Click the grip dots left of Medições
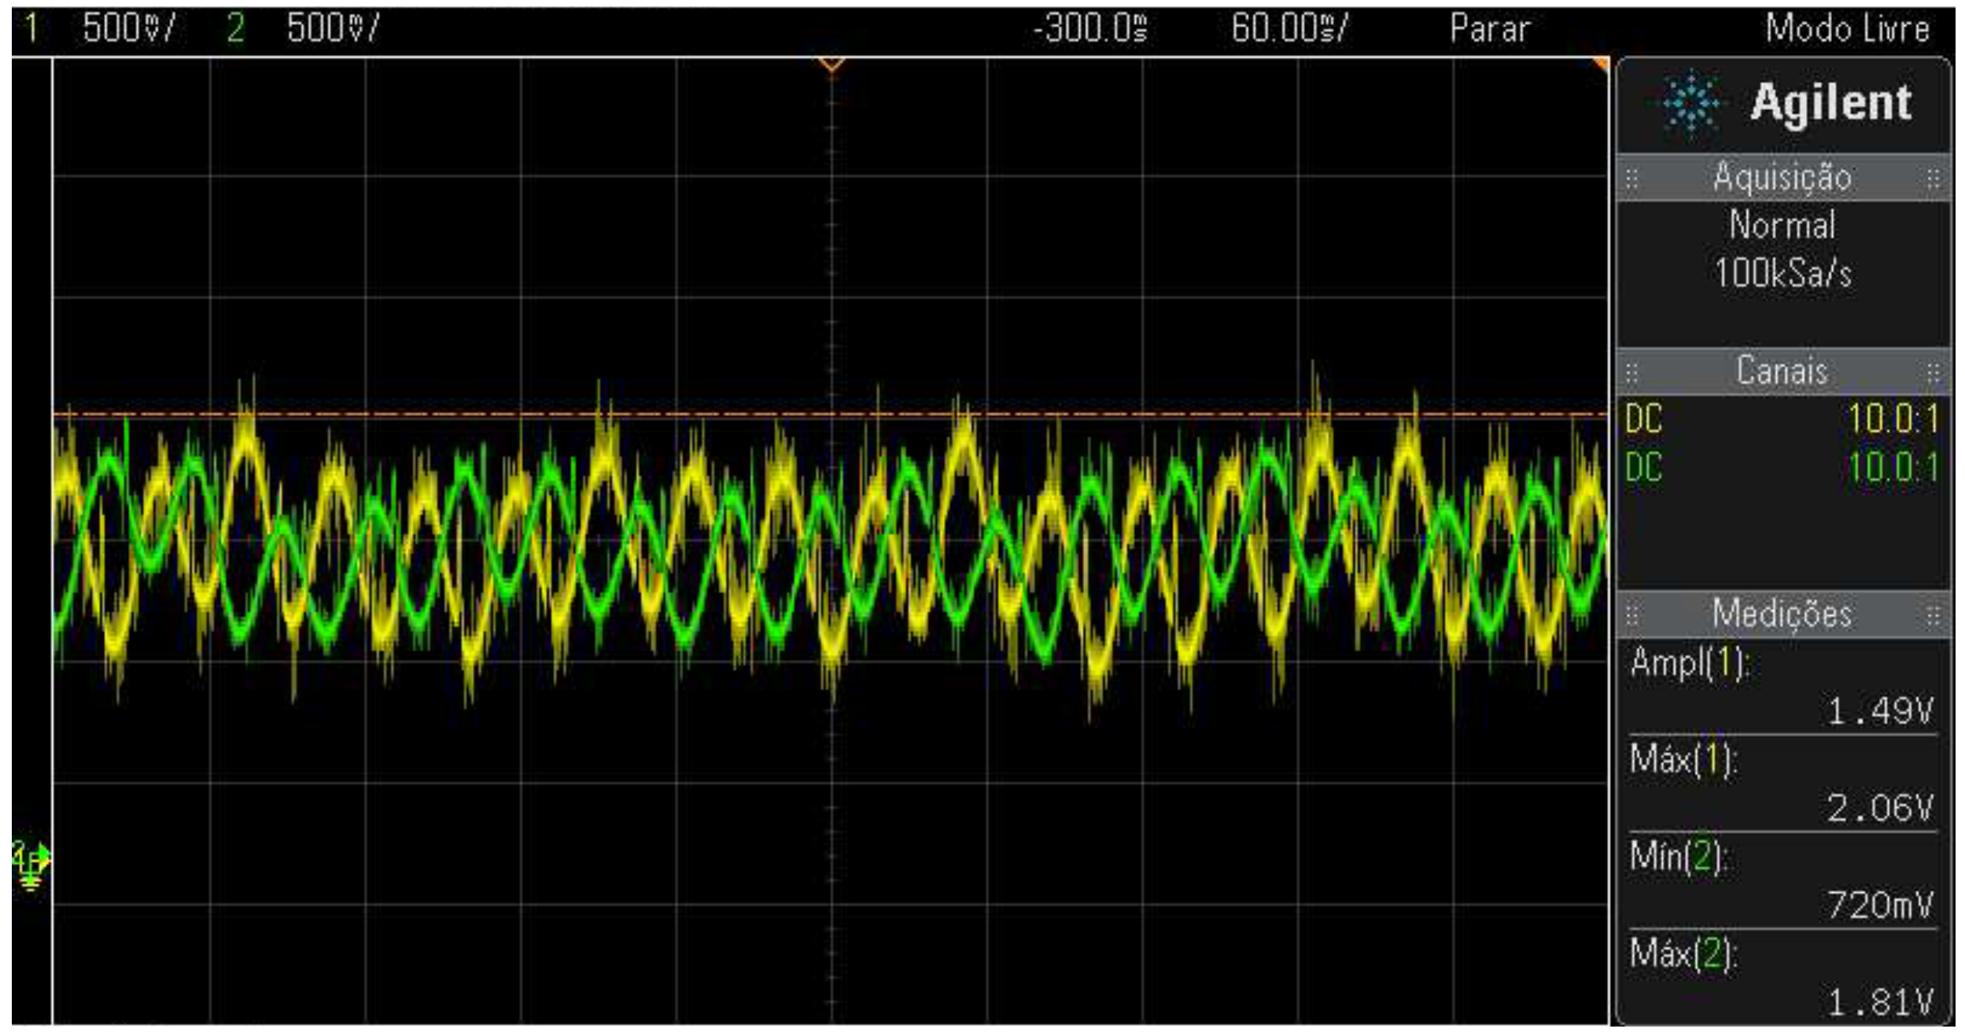Viewport: 1965px width, 1036px height. pos(1632,615)
